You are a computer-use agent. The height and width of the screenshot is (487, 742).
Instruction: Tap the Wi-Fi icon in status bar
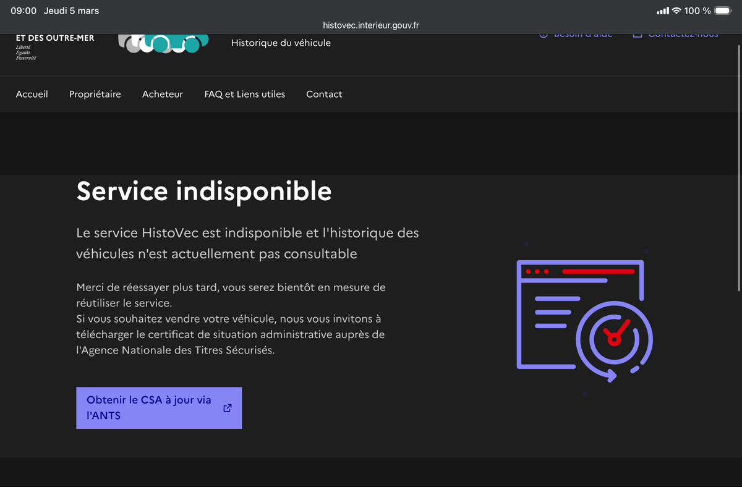click(x=676, y=11)
